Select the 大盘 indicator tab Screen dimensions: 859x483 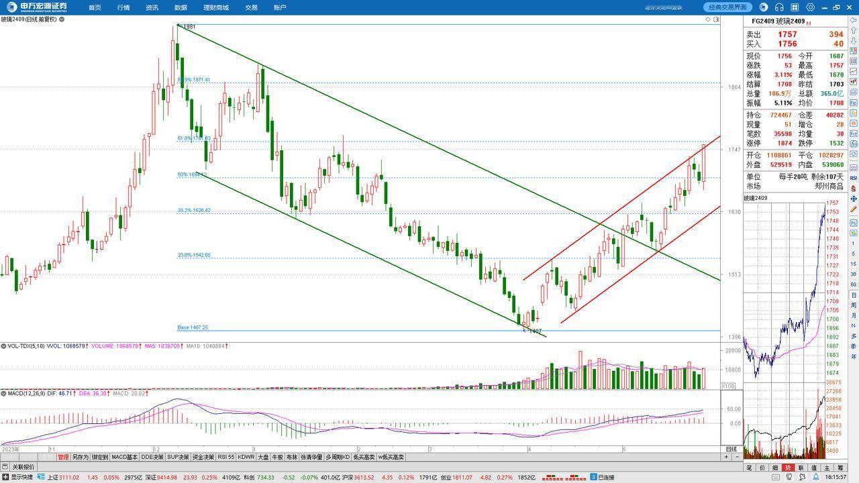click(x=263, y=457)
